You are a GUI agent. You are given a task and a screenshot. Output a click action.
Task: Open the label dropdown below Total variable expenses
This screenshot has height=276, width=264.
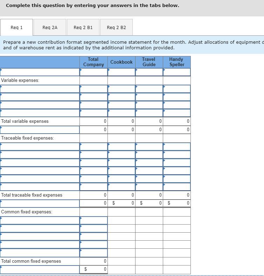coord(40,130)
